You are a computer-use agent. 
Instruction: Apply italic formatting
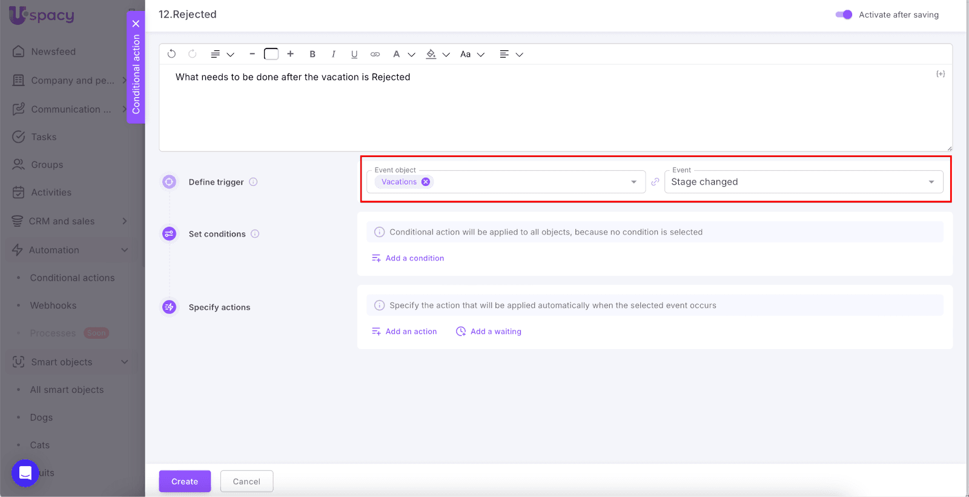333,54
